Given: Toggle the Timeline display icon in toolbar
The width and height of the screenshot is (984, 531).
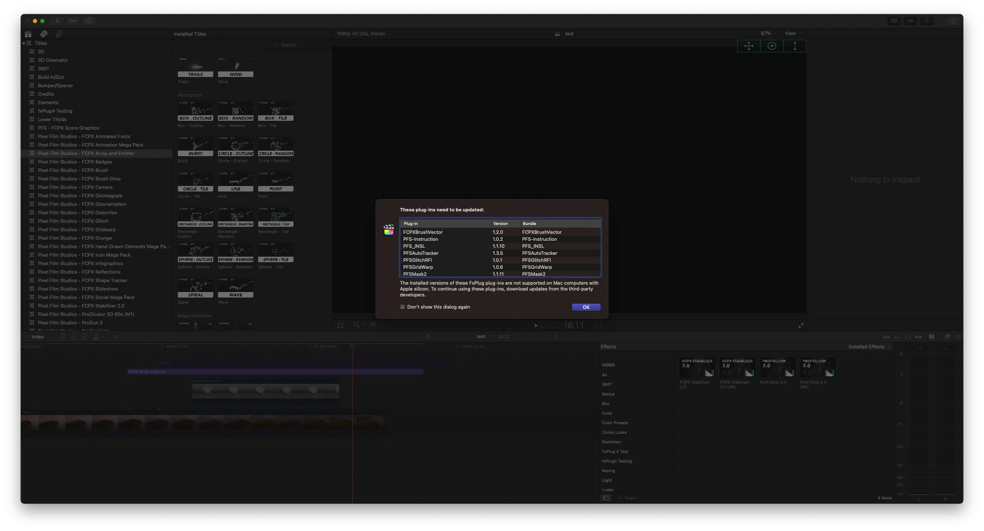Looking at the screenshot, I should (x=911, y=21).
